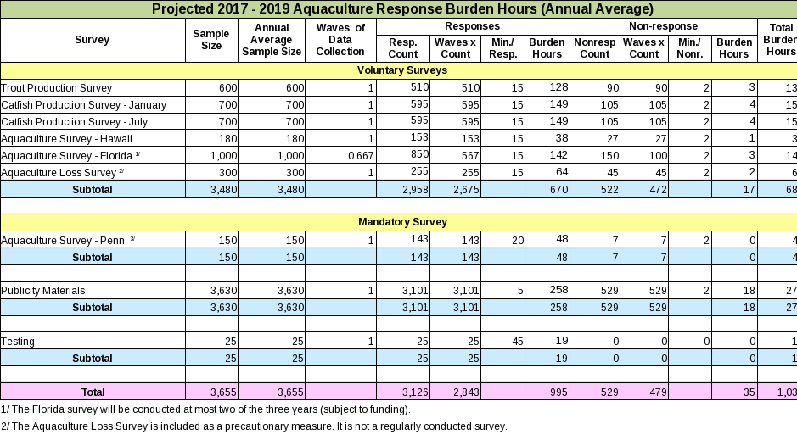Select the 'Resp. Count' header cell
The width and height of the screenshot is (797, 434).
[x=403, y=48]
